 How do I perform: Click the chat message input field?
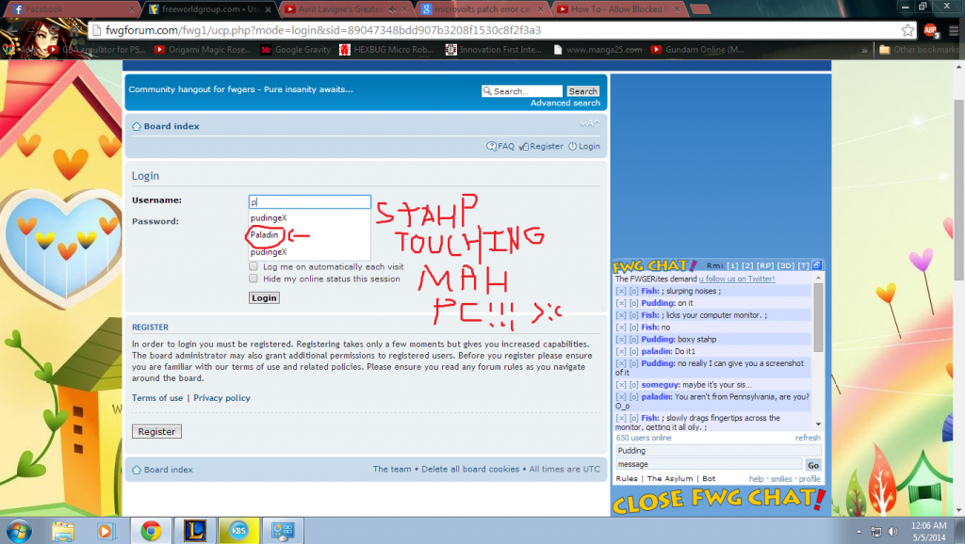point(709,464)
